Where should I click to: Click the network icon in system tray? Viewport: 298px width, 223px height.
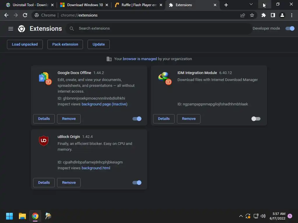[x=256, y=216]
